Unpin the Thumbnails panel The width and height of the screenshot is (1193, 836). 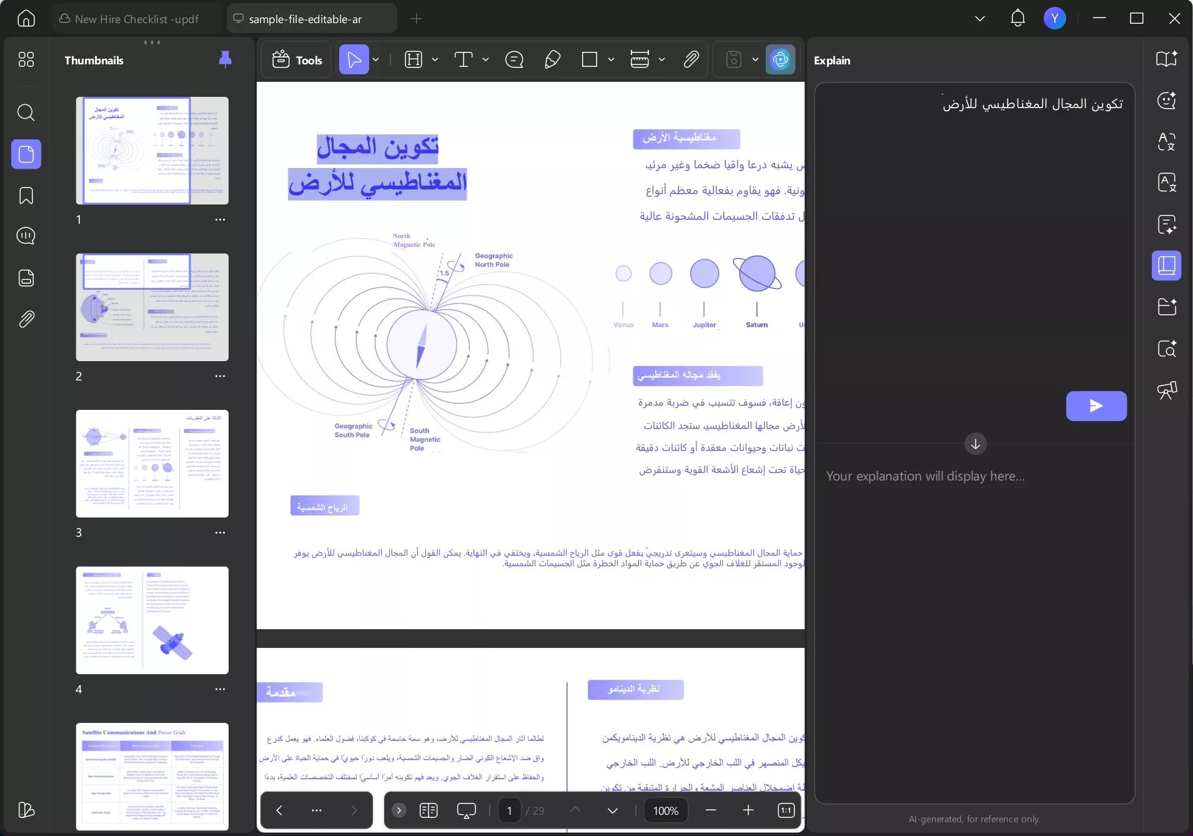[x=225, y=59]
